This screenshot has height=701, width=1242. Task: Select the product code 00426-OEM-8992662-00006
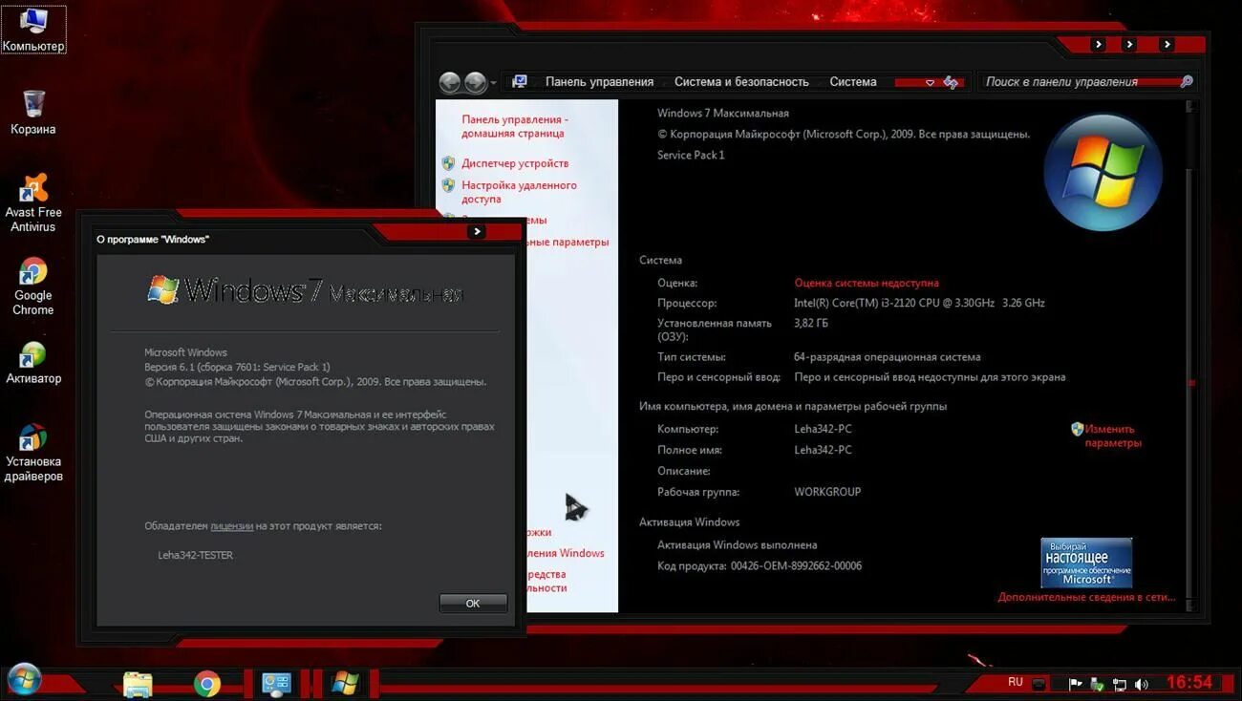[796, 566]
